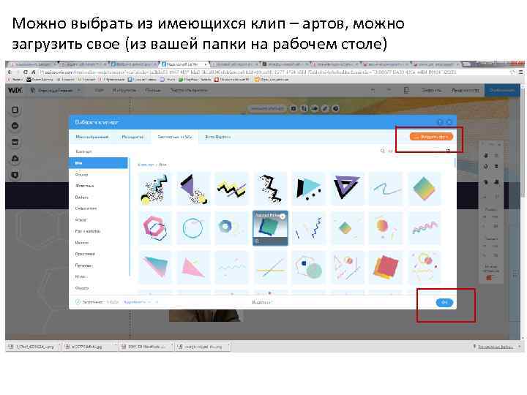This screenshot has width=527, height=395.
Task: Open the first menu after the page selector
Action: 99,90
